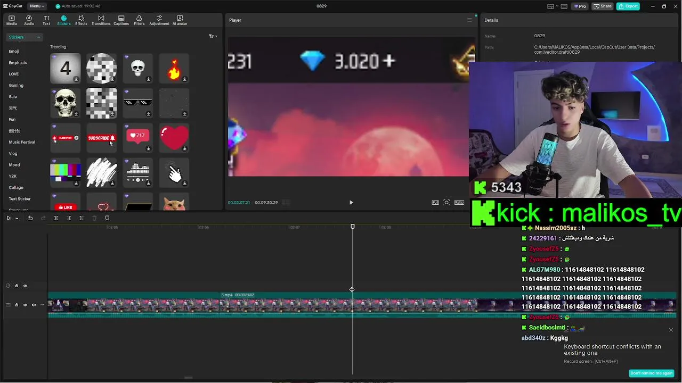Download the audio equalizer sticker
The image size is (682, 383).
149,184
